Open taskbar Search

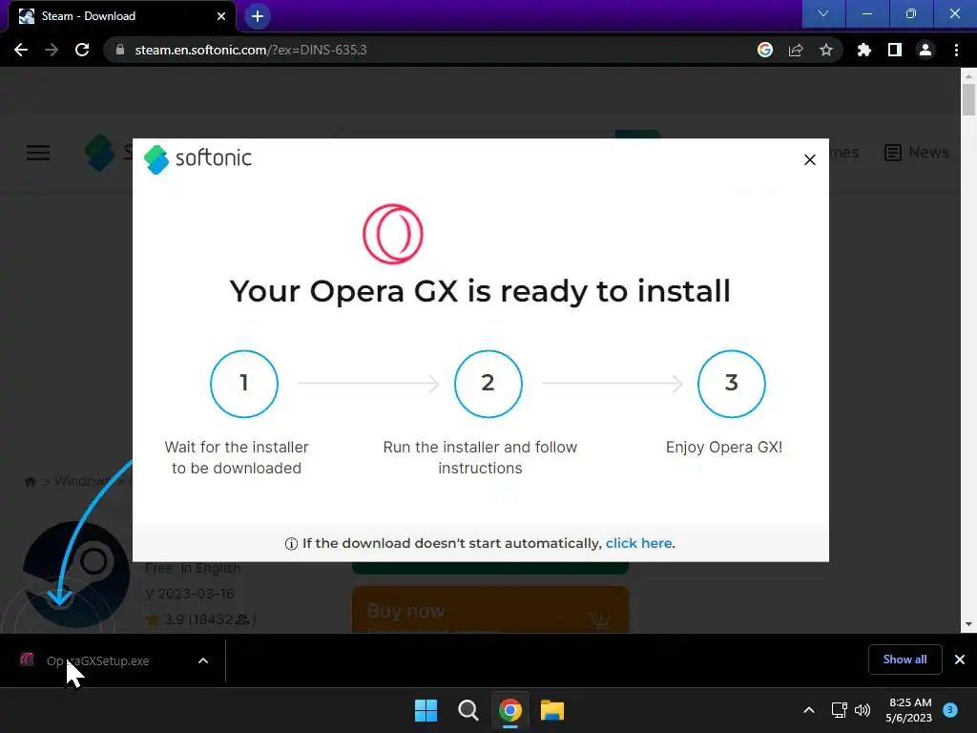468,710
